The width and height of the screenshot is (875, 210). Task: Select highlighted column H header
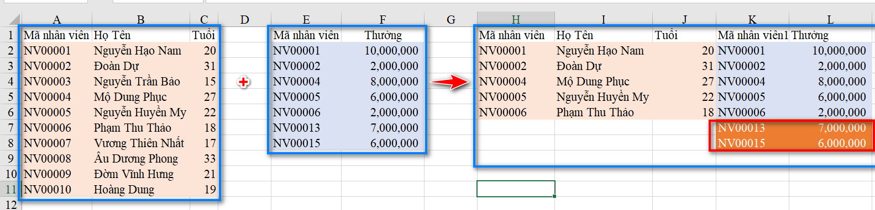pyautogui.click(x=516, y=20)
